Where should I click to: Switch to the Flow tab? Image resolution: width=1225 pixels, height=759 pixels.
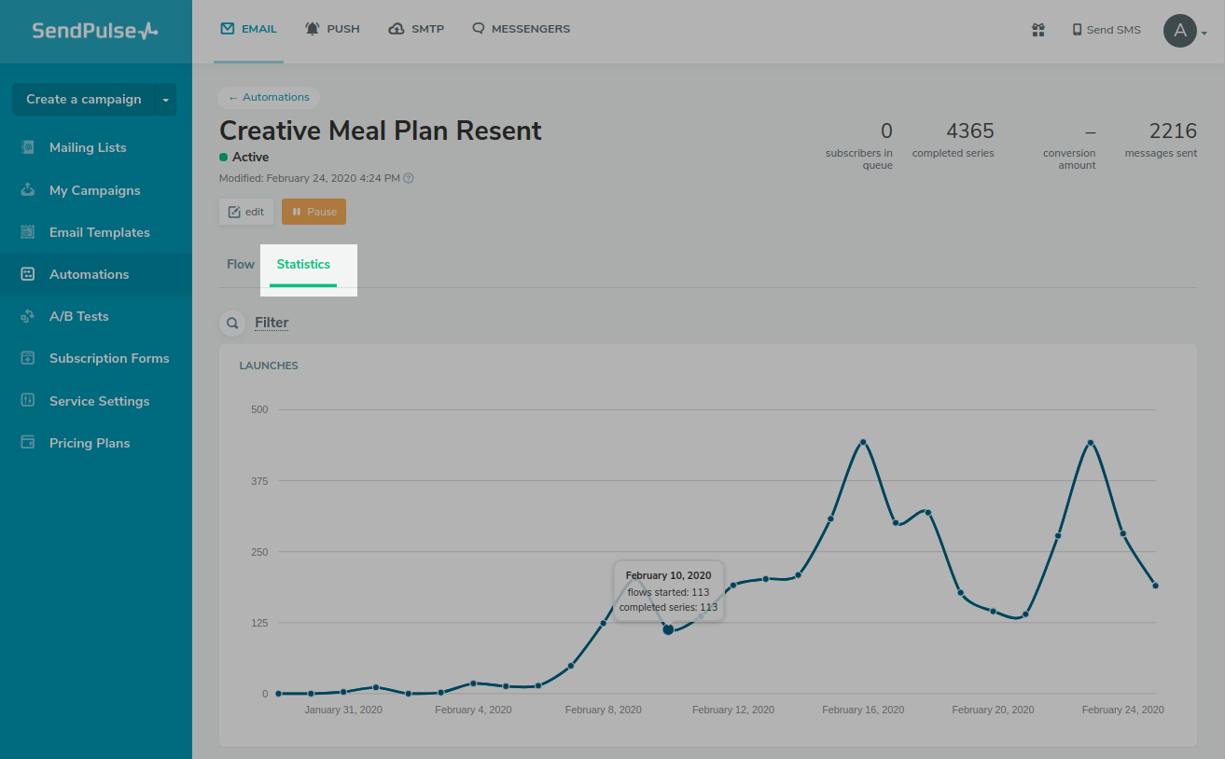point(241,264)
